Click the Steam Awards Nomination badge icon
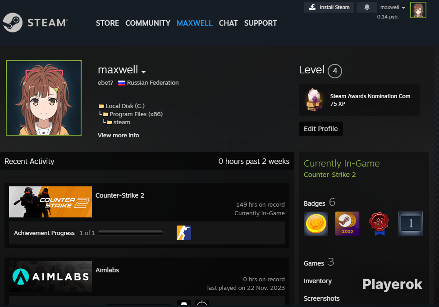 (315, 100)
